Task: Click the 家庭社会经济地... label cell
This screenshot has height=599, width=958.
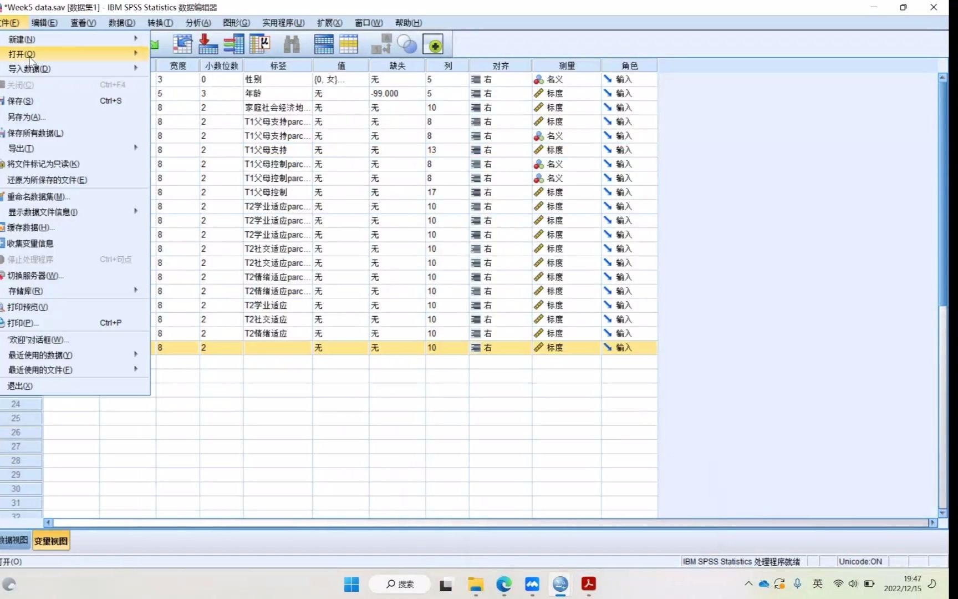Action: (278, 108)
